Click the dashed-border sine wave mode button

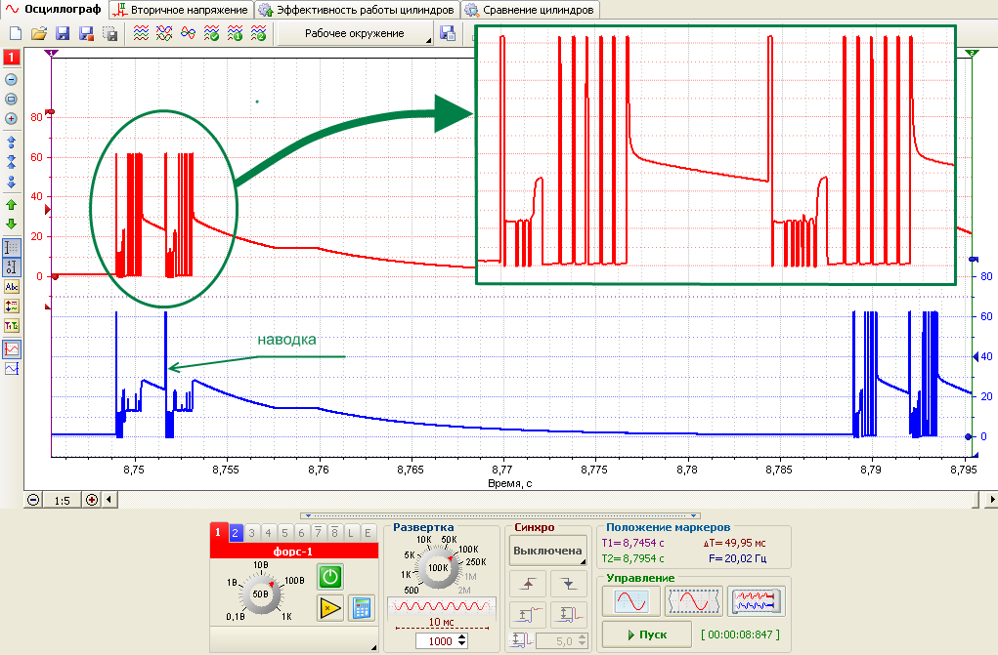[693, 601]
